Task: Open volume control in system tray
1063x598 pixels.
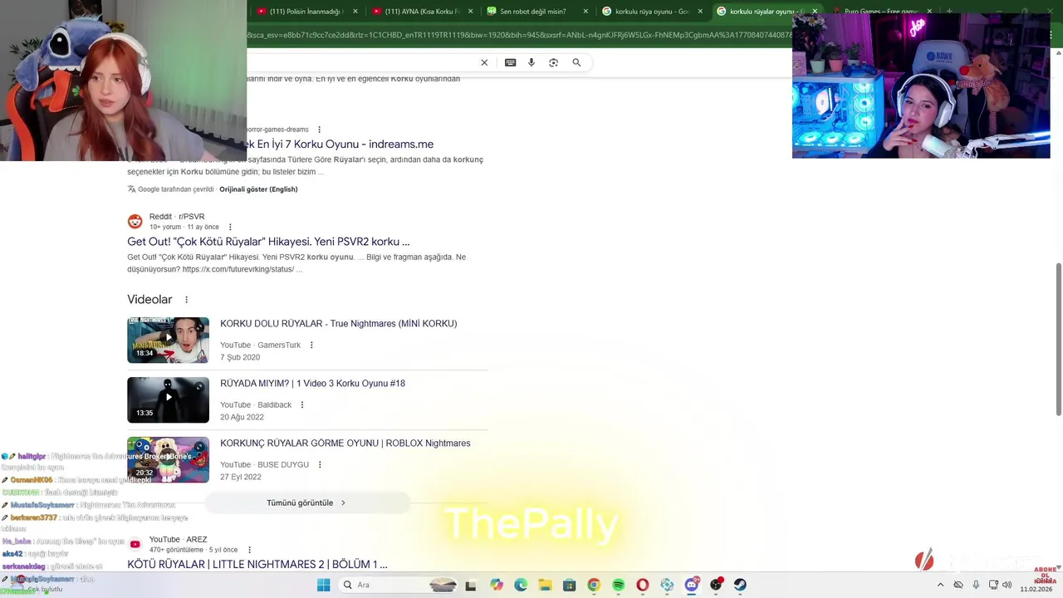Action: point(1007,585)
